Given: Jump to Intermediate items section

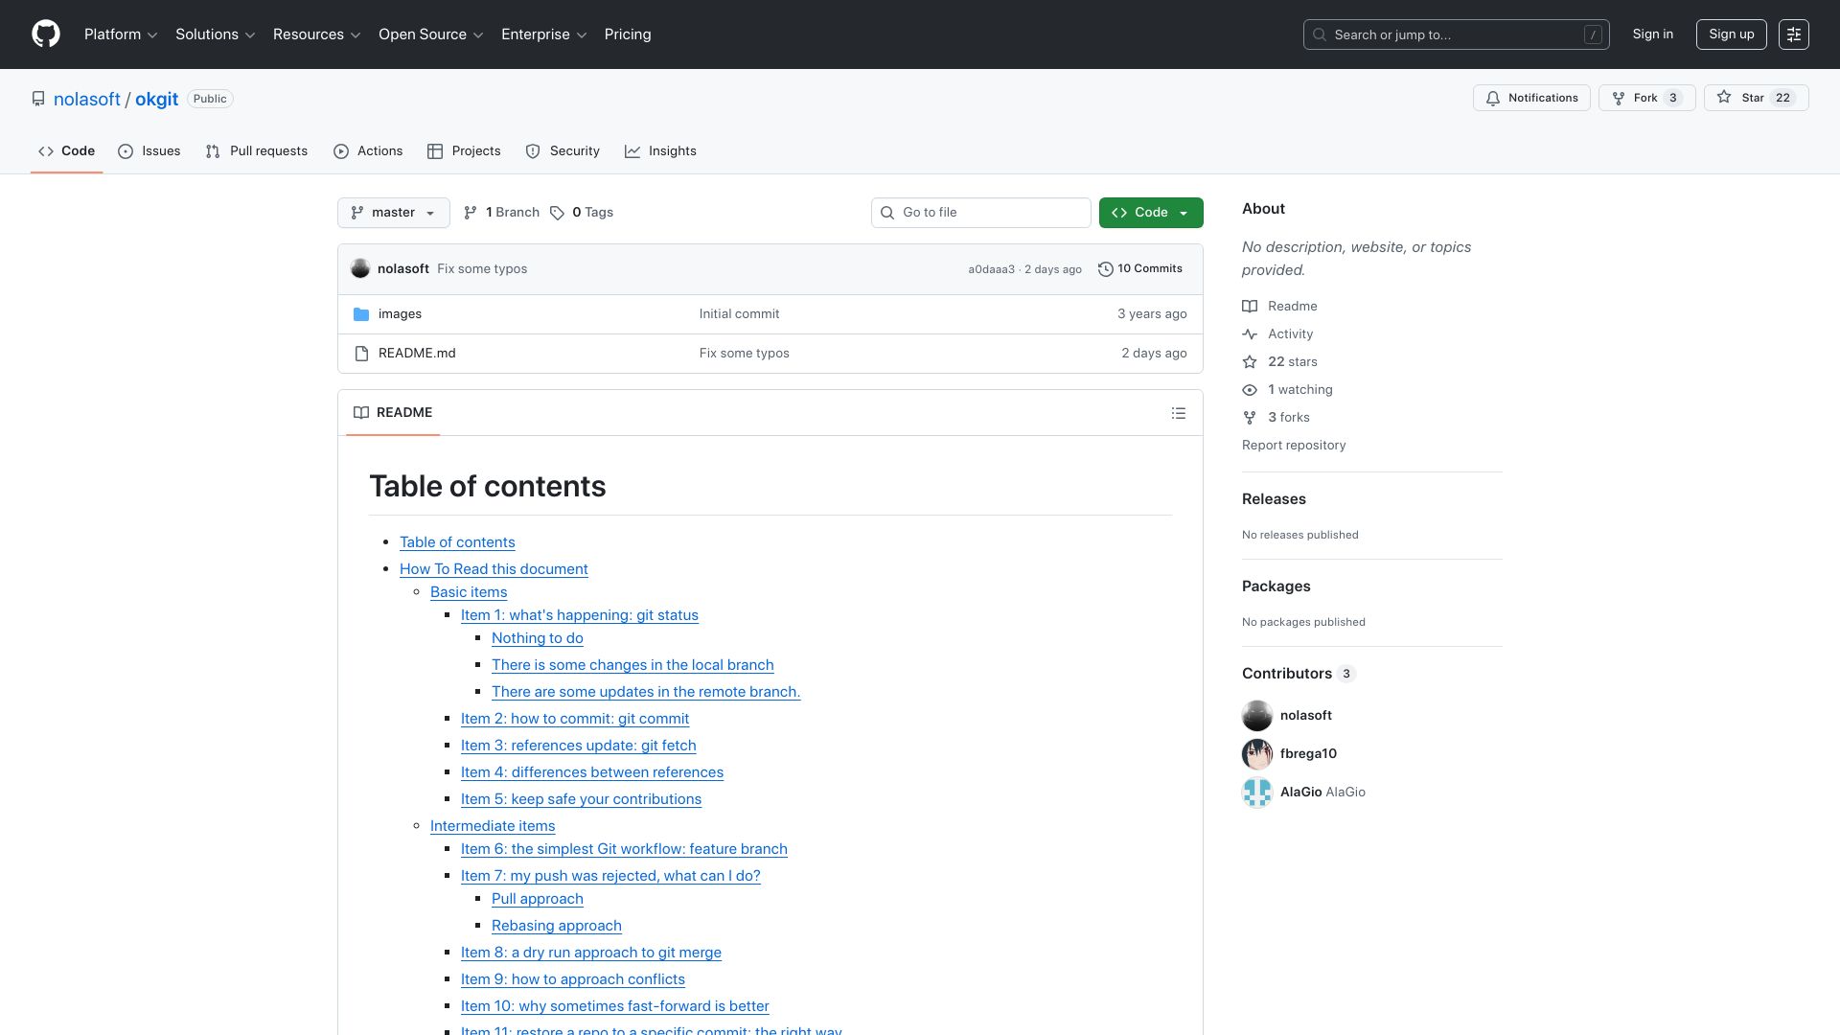Looking at the screenshot, I should (x=493, y=826).
